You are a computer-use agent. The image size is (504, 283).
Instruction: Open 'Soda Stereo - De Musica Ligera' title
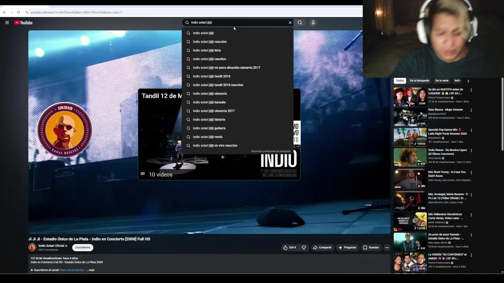(447, 152)
